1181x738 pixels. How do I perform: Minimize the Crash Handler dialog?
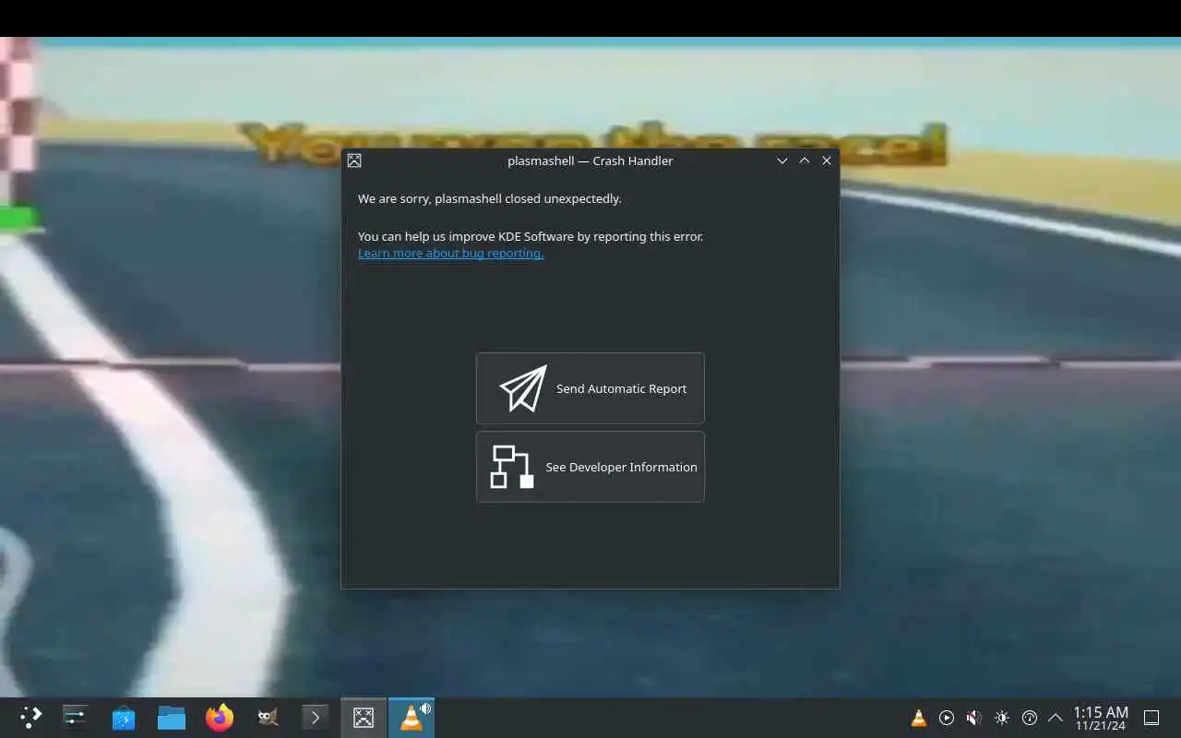782,161
